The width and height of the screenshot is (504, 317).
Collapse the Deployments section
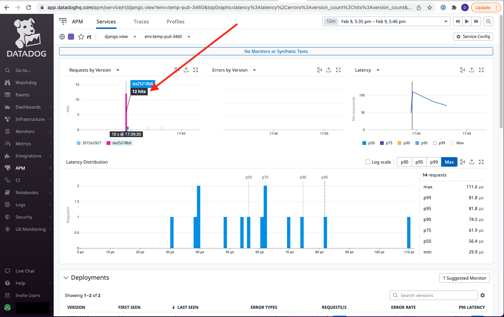coord(66,277)
